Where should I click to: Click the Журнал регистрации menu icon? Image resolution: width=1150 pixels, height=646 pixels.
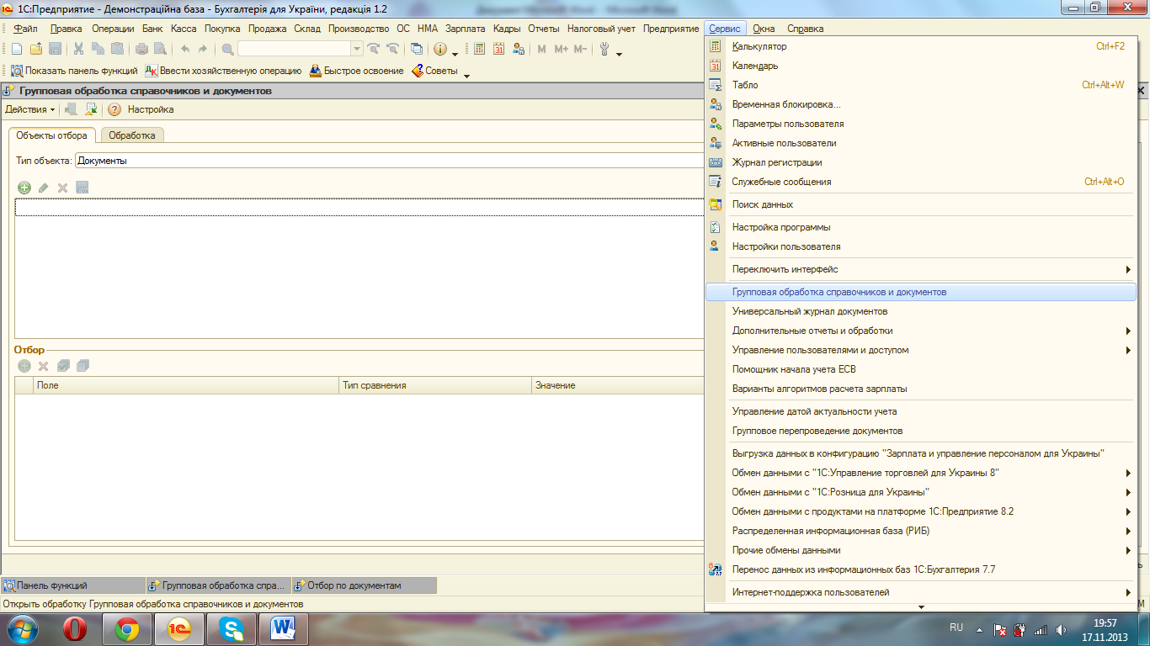pos(716,162)
